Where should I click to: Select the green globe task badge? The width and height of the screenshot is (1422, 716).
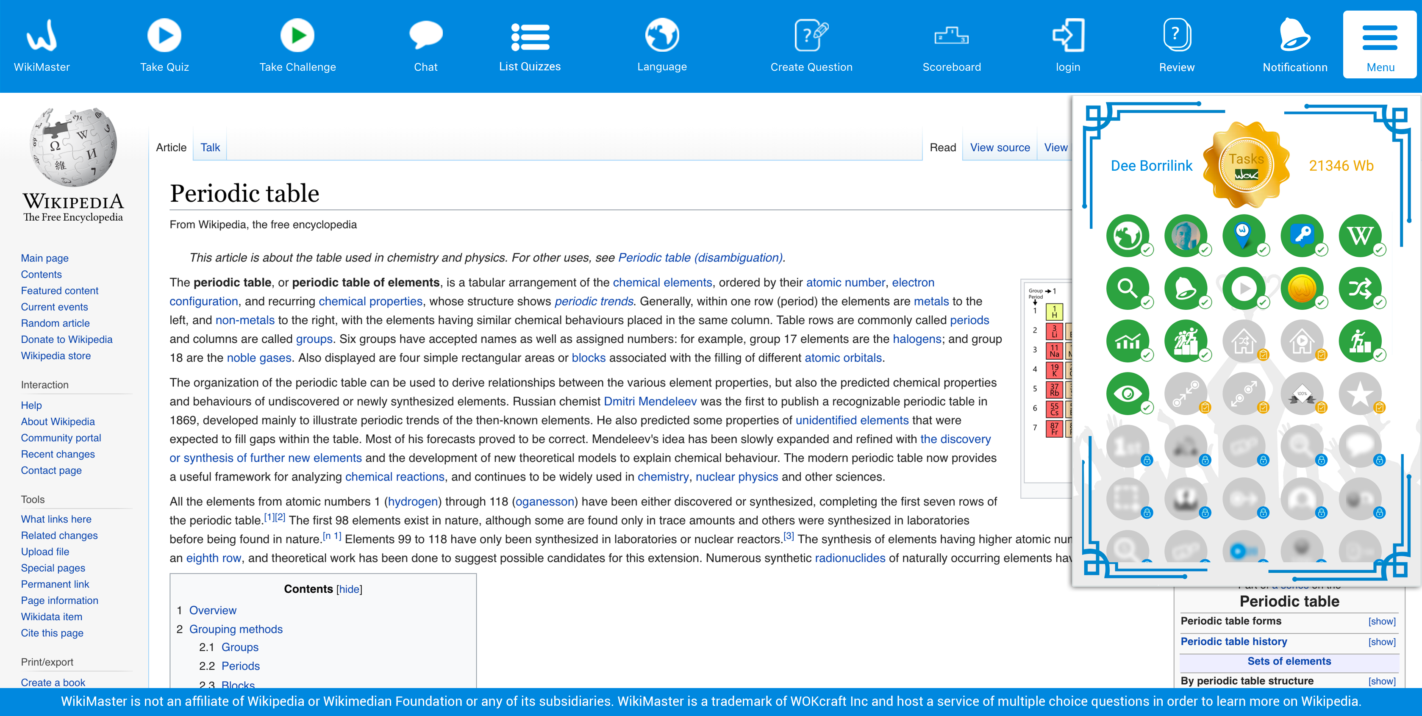tap(1127, 236)
